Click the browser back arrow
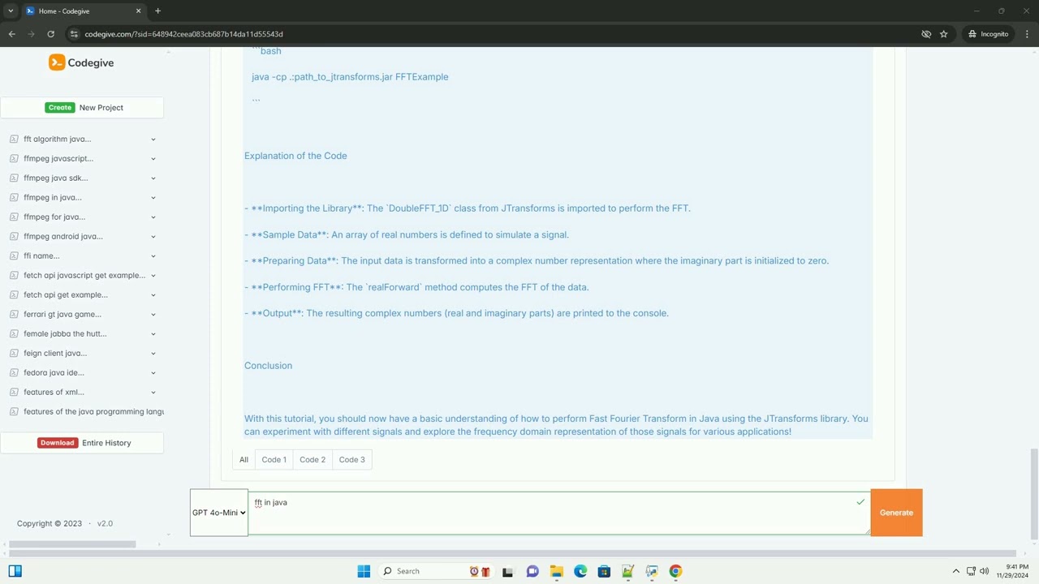Viewport: 1039px width, 584px height. [x=11, y=34]
